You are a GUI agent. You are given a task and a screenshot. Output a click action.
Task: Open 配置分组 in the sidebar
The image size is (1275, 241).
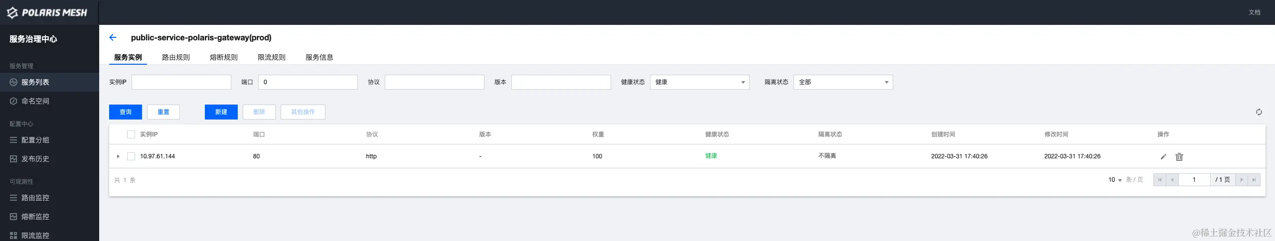tap(49, 140)
